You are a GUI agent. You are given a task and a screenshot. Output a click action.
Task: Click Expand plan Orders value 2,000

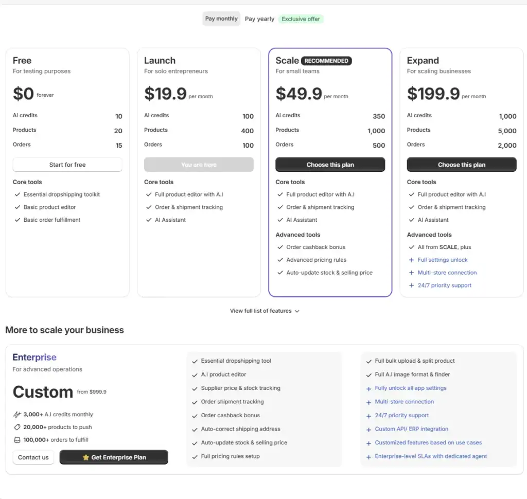tap(507, 145)
